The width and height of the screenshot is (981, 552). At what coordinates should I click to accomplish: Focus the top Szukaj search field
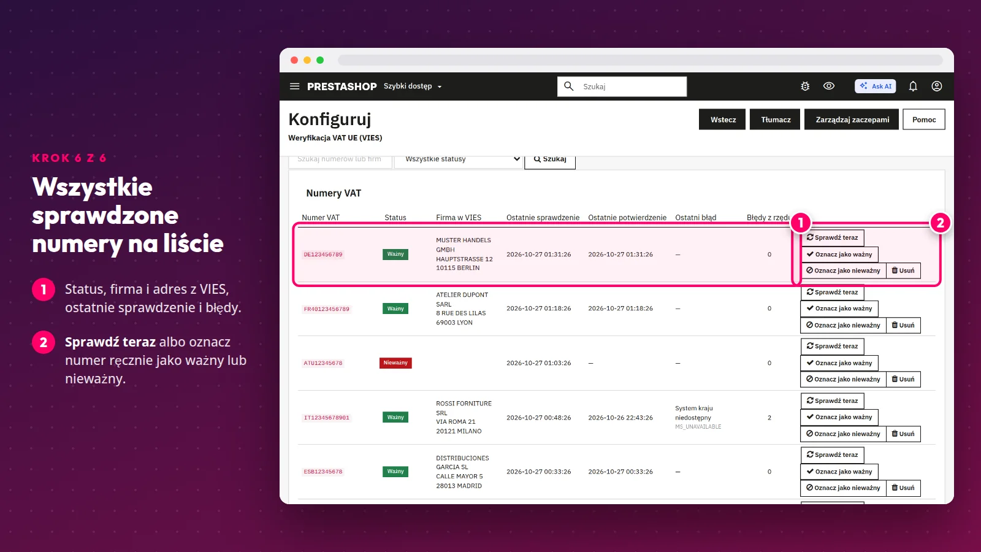click(x=622, y=86)
